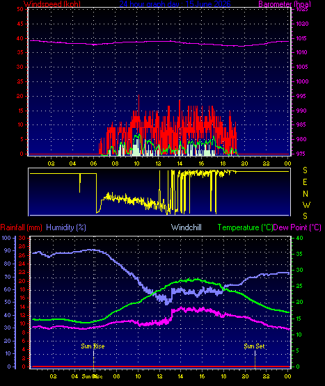Click the Sun Set marker label
This screenshot has height=386, width=325.
(x=254, y=346)
